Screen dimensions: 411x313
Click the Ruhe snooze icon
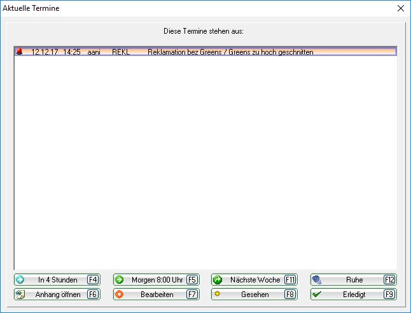317,280
